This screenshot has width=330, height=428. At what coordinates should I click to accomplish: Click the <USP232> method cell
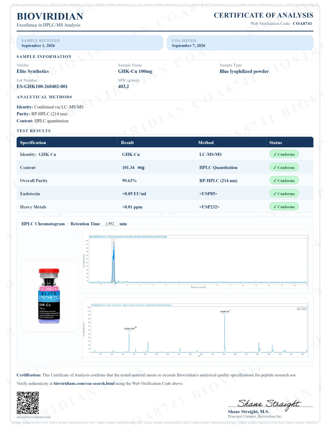click(x=209, y=207)
